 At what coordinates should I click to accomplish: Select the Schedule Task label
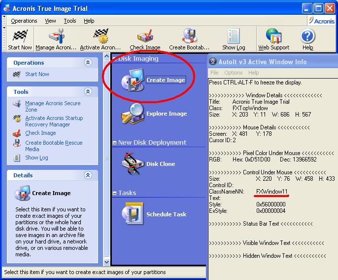pyautogui.click(x=167, y=214)
